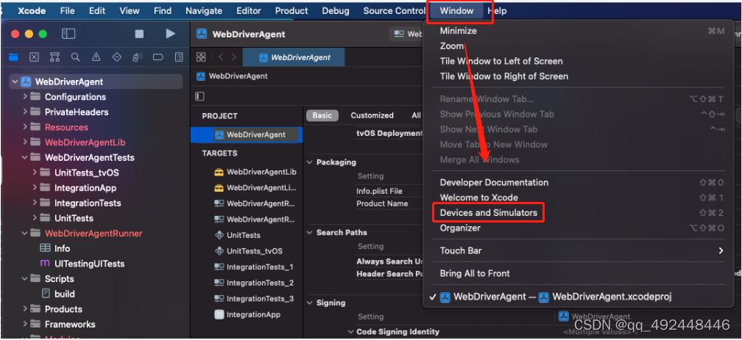The image size is (742, 340).
Task: Switch to the WebDriverAgent editor tab
Action: pyautogui.click(x=294, y=57)
